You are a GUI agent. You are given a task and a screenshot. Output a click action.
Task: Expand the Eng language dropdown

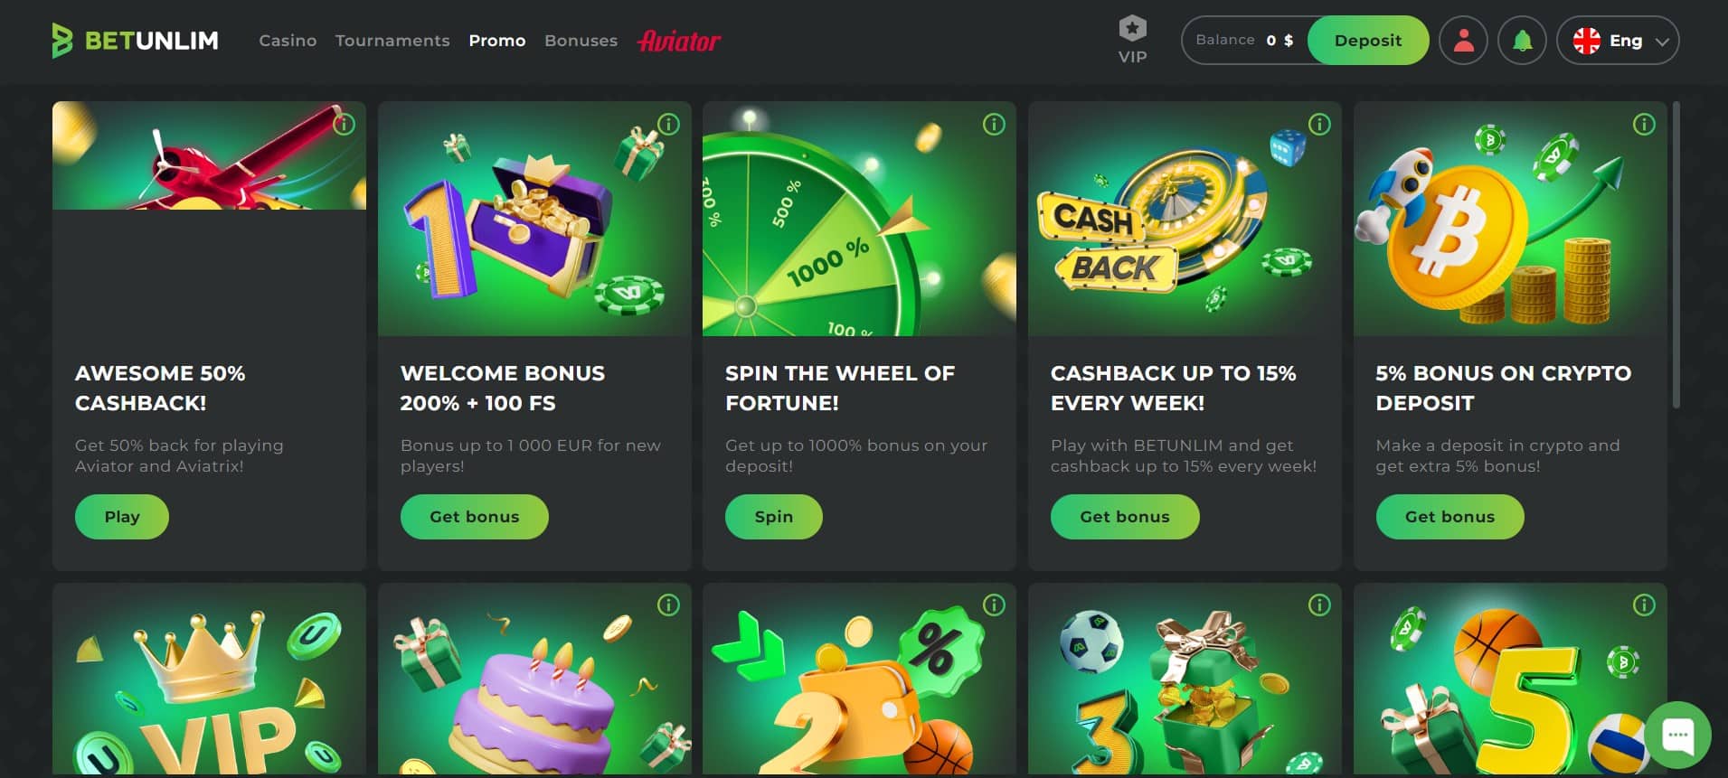coord(1618,41)
